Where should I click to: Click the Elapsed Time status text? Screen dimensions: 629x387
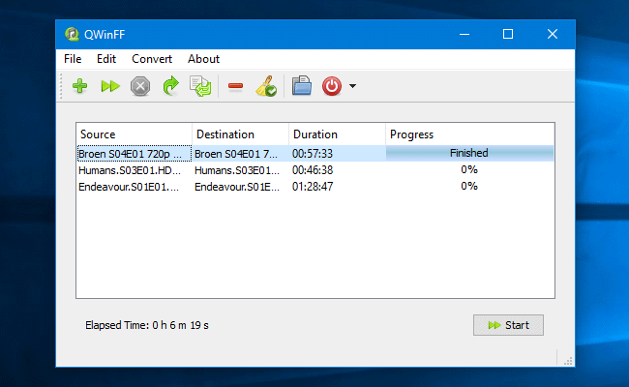click(147, 325)
